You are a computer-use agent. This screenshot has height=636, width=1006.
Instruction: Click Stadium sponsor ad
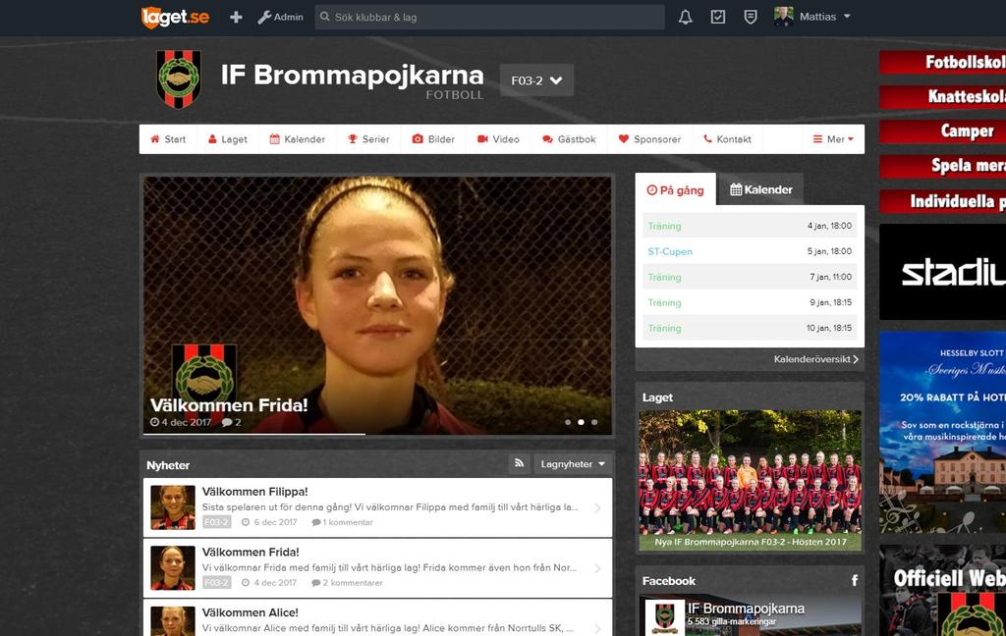coord(942,272)
